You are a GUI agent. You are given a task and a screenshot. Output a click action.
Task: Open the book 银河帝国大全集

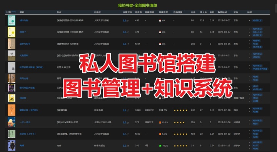27,88
